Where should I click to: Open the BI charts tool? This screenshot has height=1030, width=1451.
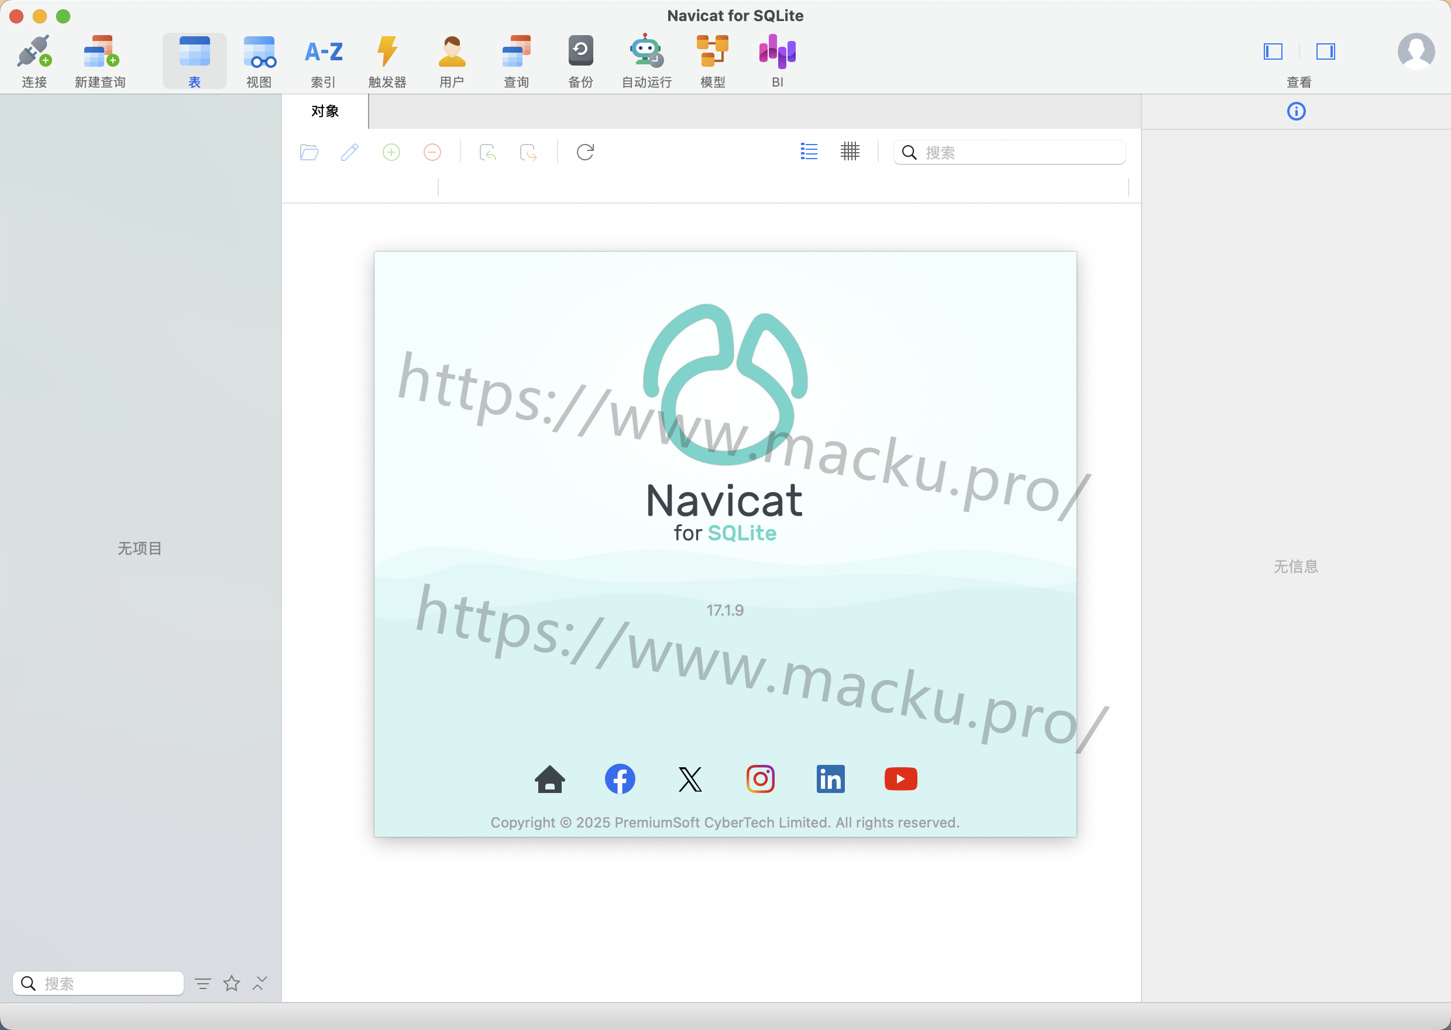pyautogui.click(x=777, y=61)
